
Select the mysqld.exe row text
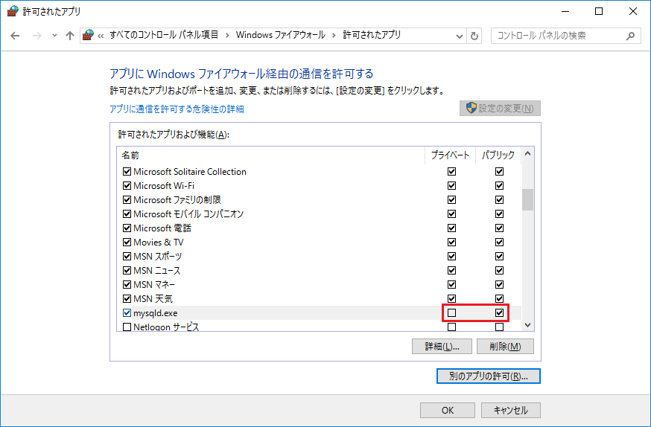pyautogui.click(x=155, y=313)
